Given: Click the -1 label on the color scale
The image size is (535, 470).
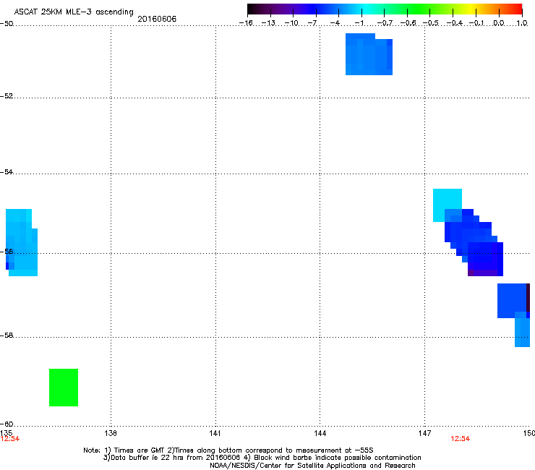Looking at the screenshot, I should pyautogui.click(x=359, y=23).
